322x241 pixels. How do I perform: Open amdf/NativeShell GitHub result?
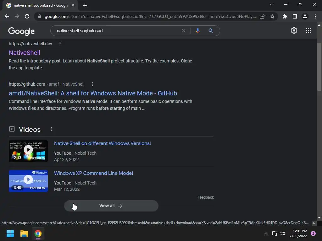[x=93, y=93]
